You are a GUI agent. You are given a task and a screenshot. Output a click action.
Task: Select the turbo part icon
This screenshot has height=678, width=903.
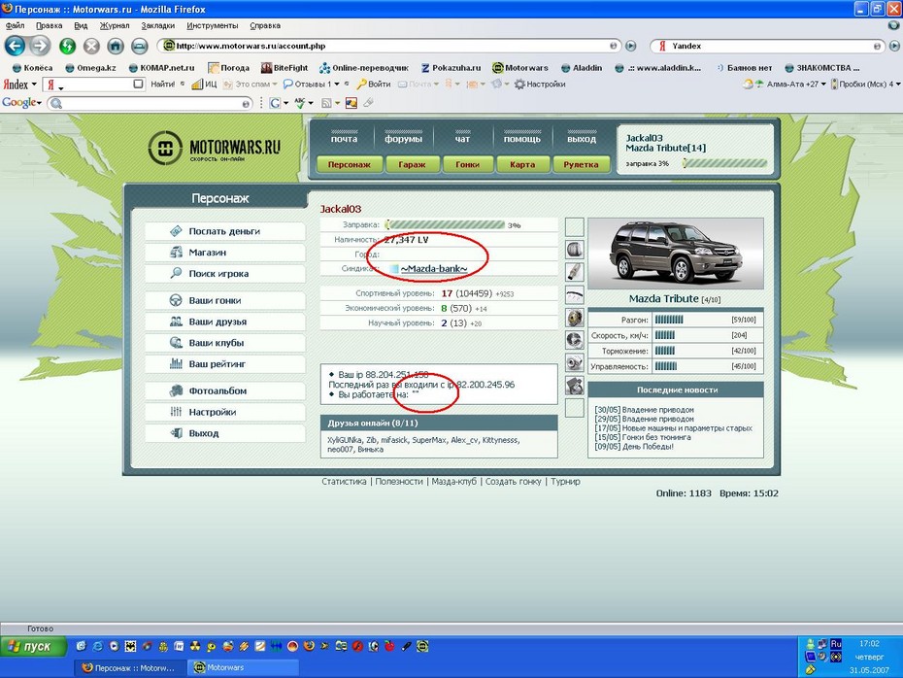(575, 363)
